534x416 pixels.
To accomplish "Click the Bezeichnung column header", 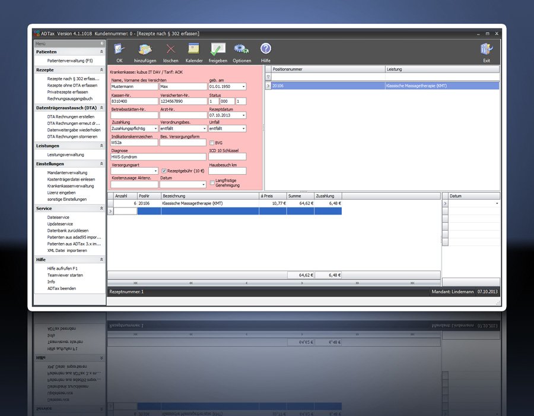I will 210,196.
